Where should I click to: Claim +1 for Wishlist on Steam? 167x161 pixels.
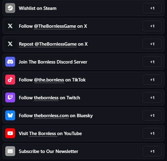pos(152,8)
